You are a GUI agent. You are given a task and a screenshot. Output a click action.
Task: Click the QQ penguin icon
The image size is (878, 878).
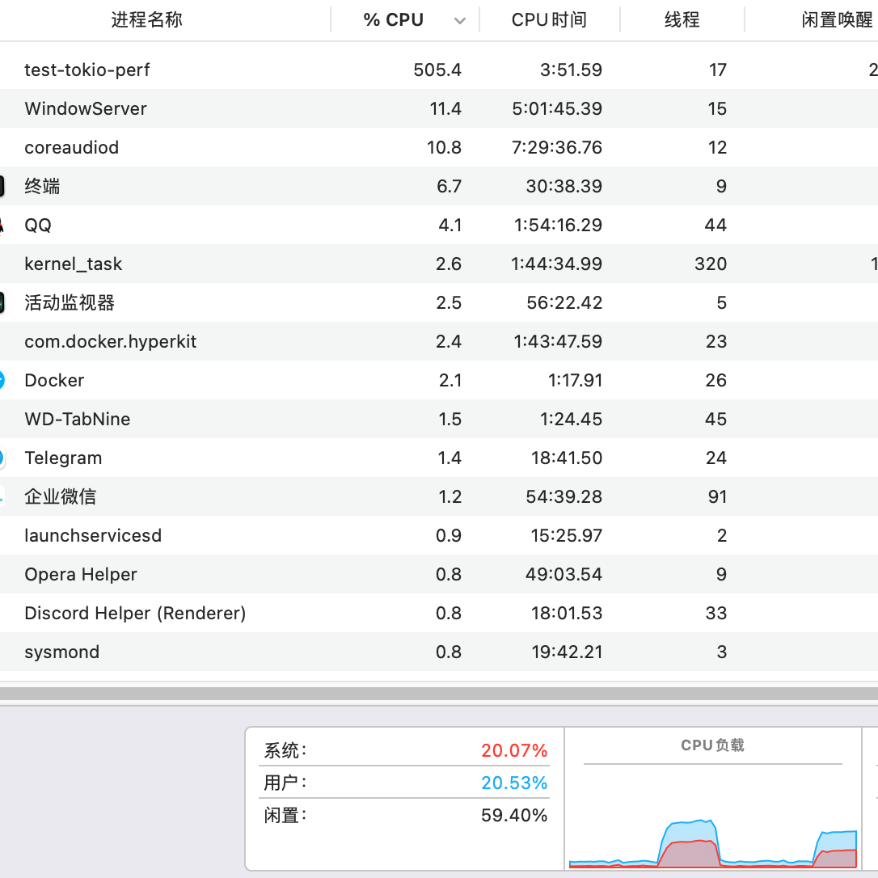pyautogui.click(x=2, y=225)
